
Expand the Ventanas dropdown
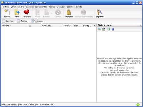click(43, 21)
